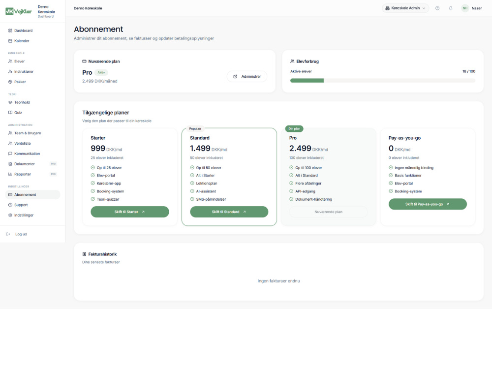The width and height of the screenshot is (492, 369).
Task: Click the Elever sidebar icon
Action: point(10,61)
